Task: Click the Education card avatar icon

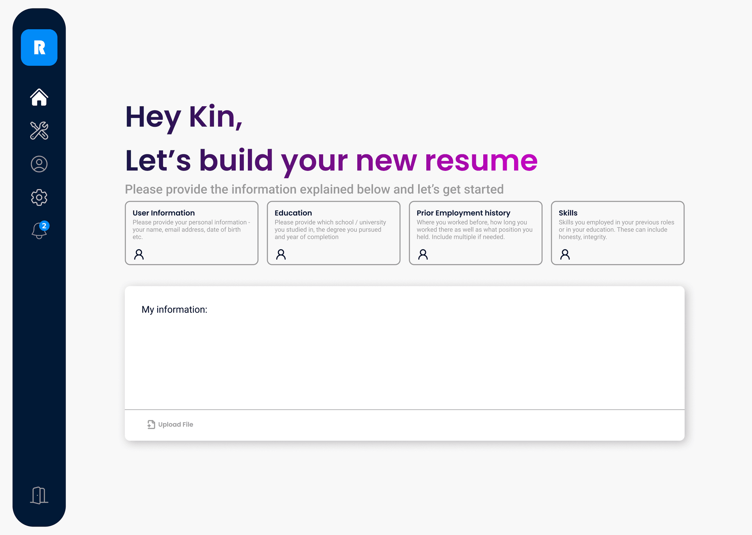Action: (x=281, y=253)
